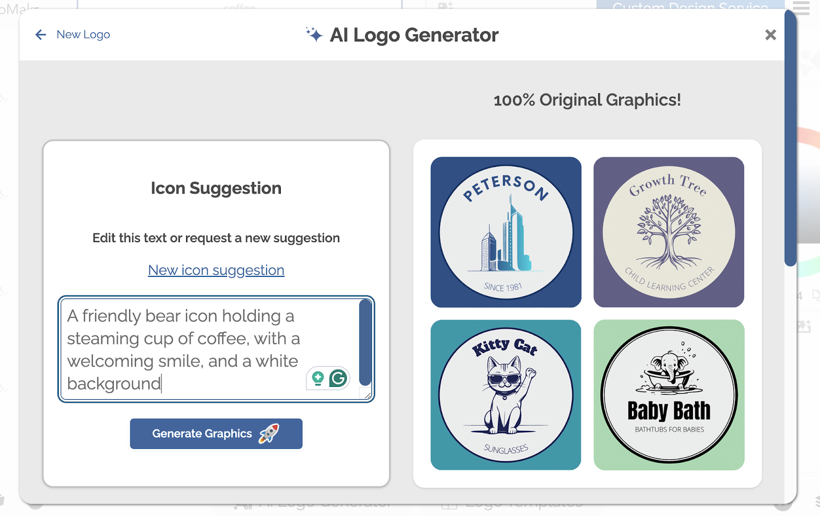Screen dimensions: 820x516
Task: Select the Peterson skyline logo example
Action: tap(506, 232)
